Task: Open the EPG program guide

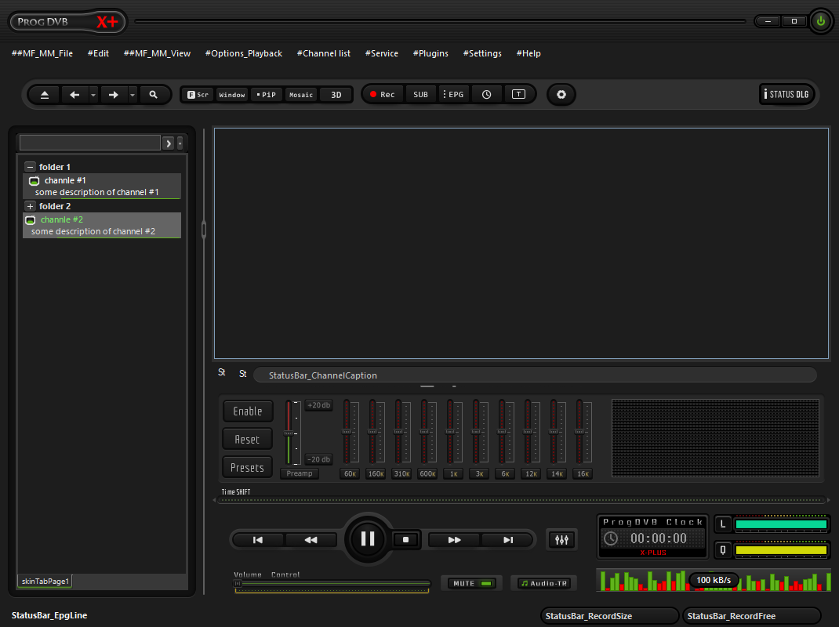Action: pos(453,95)
